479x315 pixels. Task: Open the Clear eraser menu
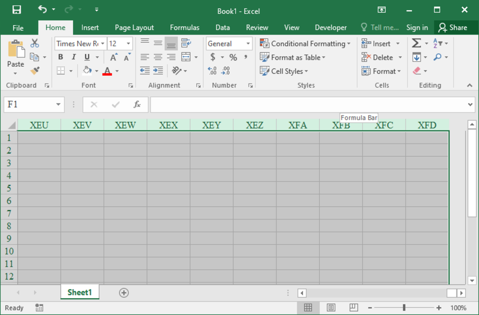pos(420,71)
